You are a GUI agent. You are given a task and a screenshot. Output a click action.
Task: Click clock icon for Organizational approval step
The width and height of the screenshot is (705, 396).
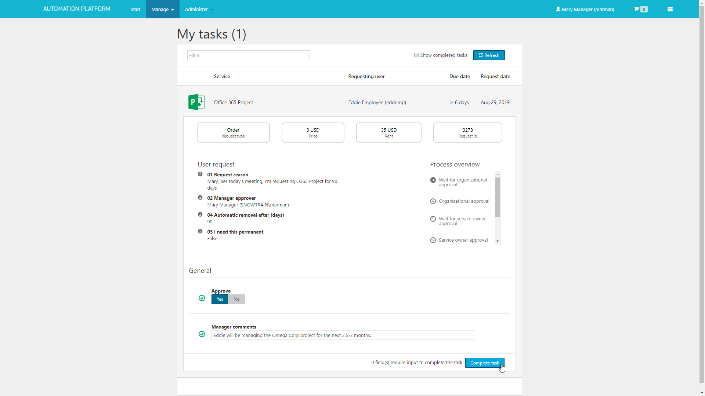click(433, 201)
